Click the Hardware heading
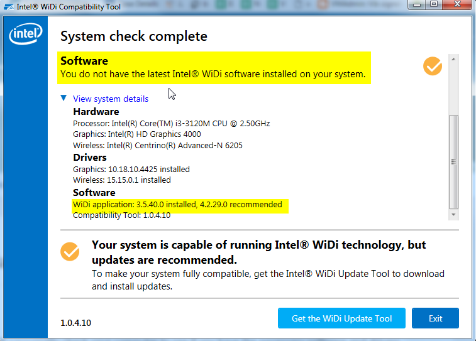Viewport: 476px width, 341px height. tap(96, 112)
